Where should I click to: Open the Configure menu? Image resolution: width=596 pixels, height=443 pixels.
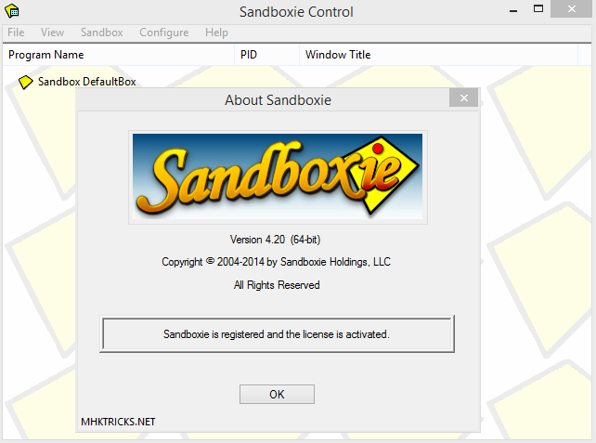coord(163,33)
